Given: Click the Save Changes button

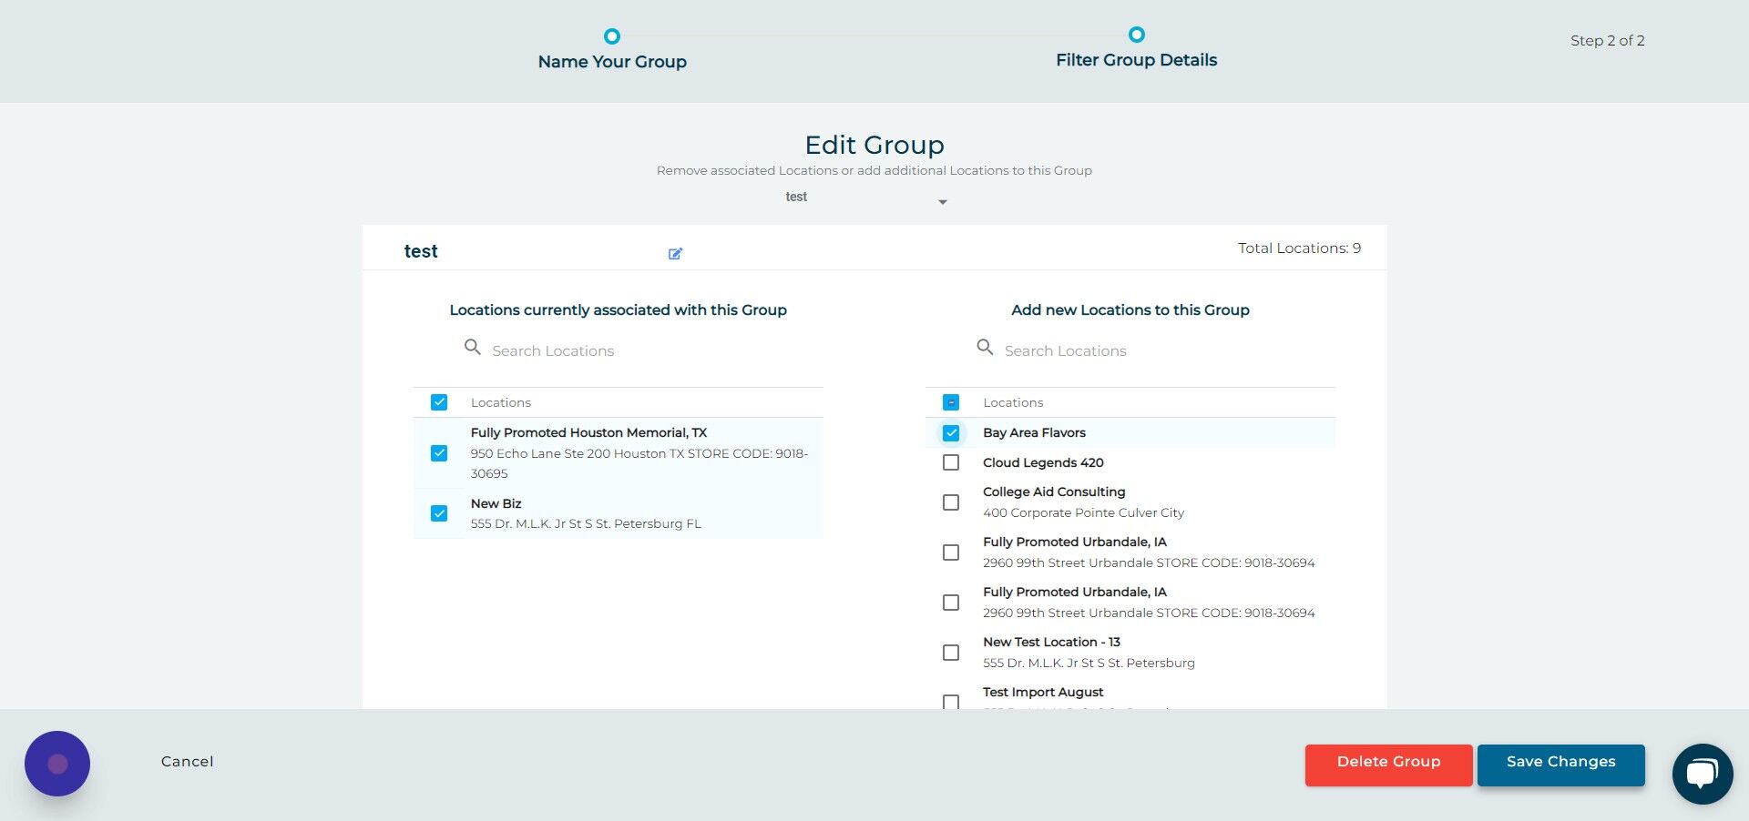Looking at the screenshot, I should pos(1560,765).
